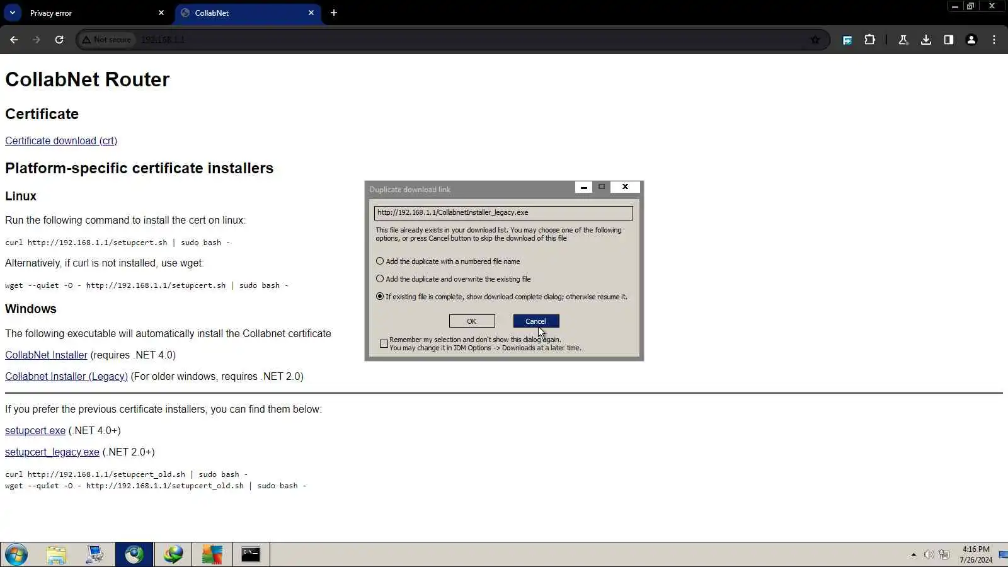Open the browser icon on the taskbar
The image size is (1008, 567).
point(134,555)
